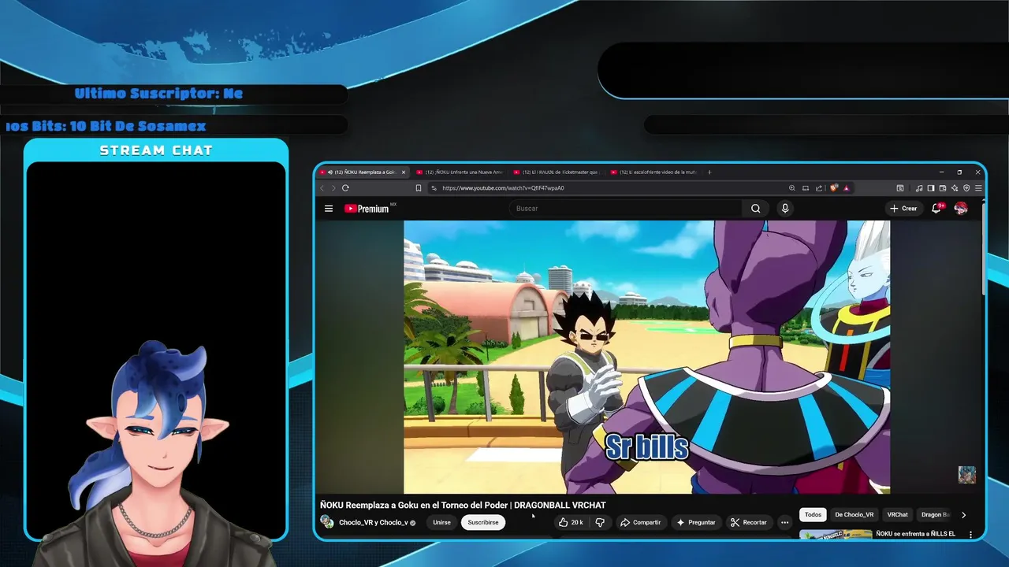Click the browser address URL field
Image resolution: width=1009 pixels, height=567 pixels.
[x=607, y=188]
